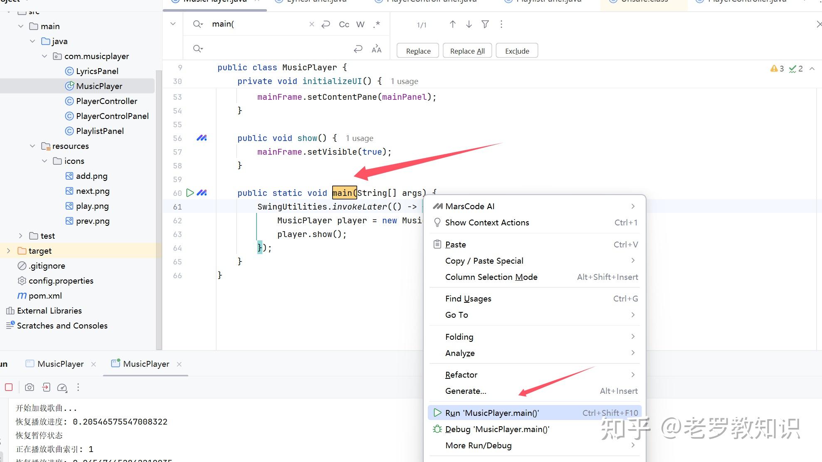Go to the previous search occurrence arrow
The image size is (822, 462).
(x=453, y=24)
